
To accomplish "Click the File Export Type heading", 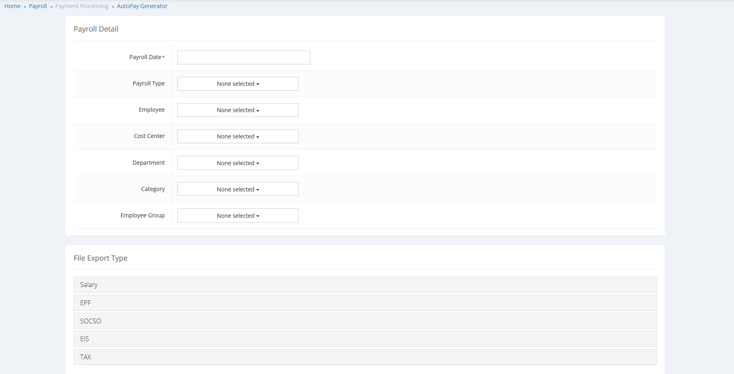I will pyautogui.click(x=100, y=258).
